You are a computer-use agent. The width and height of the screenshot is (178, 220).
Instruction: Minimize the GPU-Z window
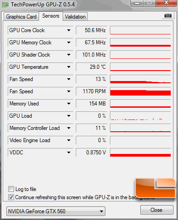coord(137,3)
